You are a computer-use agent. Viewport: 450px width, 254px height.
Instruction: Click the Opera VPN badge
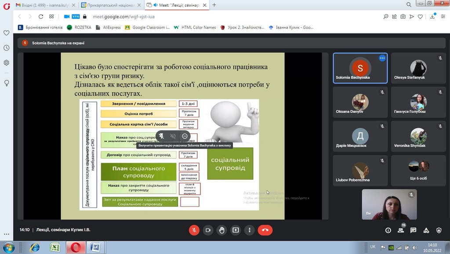coord(76,16)
